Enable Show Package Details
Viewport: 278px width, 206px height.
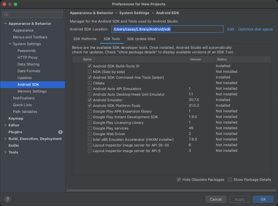coord(230,179)
